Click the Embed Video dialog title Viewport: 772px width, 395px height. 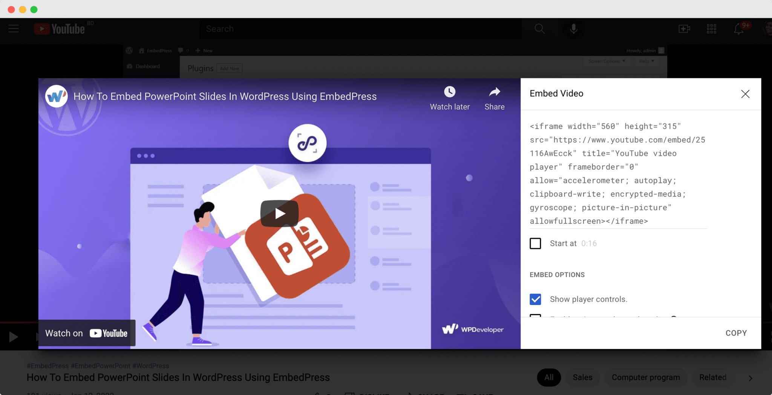click(x=556, y=93)
